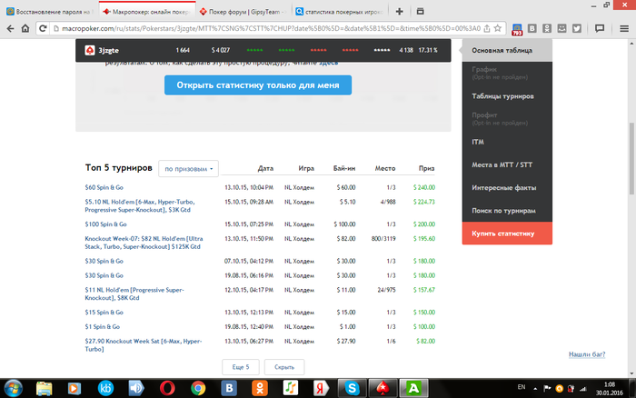The image size is (636, 398).
Task: Switch to the 'статистика покерных игроков' tab
Action: [x=340, y=12]
